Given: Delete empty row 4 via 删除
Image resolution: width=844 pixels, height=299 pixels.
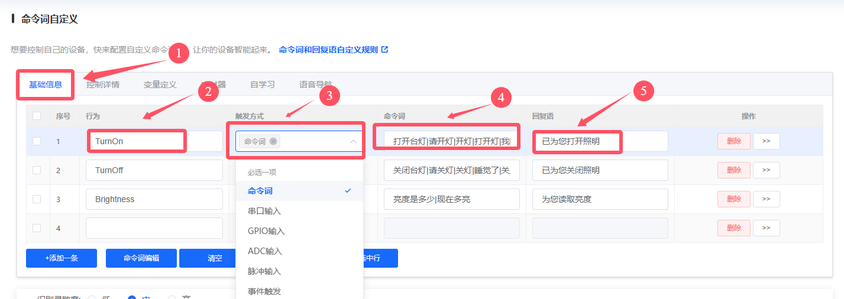Looking at the screenshot, I should 734,228.
